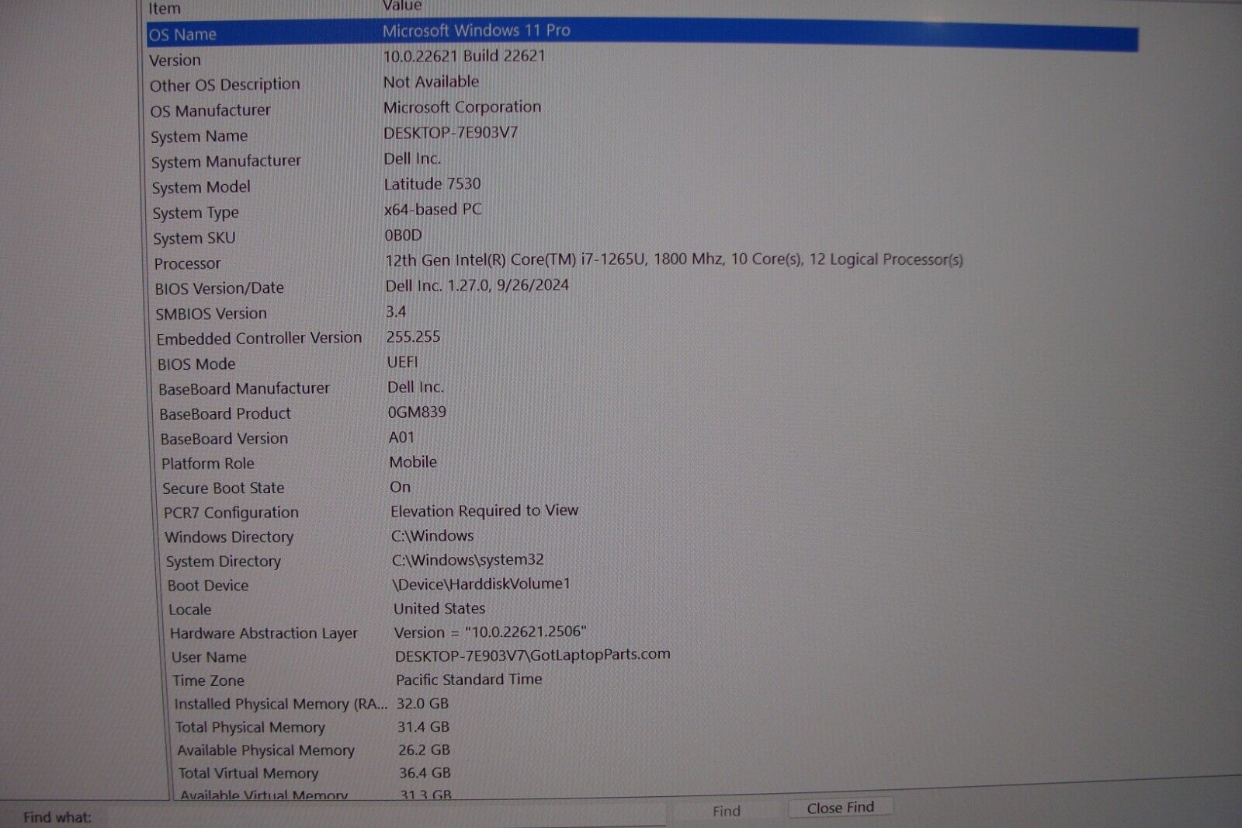Viewport: 1242px width, 828px height.
Task: Select Available Physical Memory row
Action: click(x=265, y=750)
